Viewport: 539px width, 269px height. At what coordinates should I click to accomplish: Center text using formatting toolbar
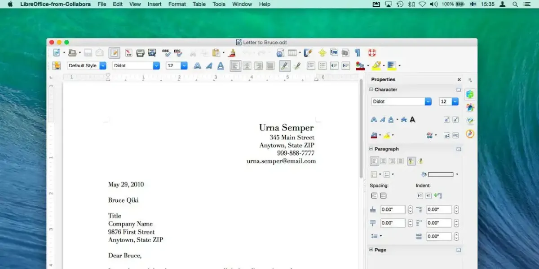point(247,66)
